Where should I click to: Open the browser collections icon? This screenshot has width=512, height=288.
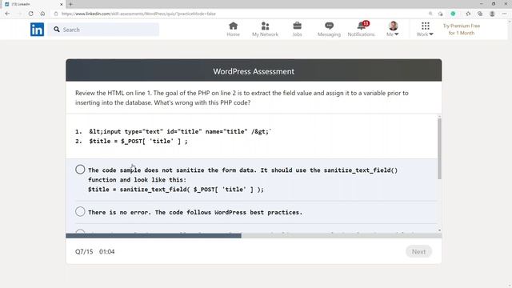(480, 14)
